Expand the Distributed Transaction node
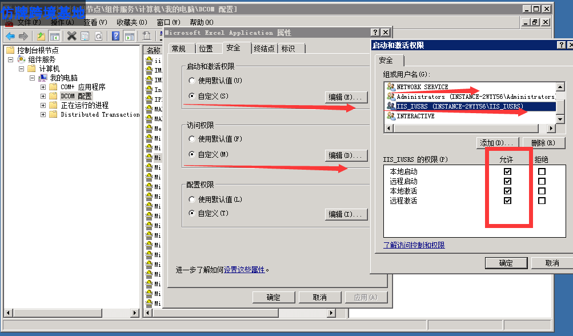This screenshot has height=336, width=573. point(43,114)
